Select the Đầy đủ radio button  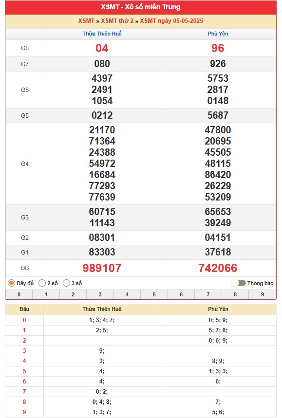[11, 283]
